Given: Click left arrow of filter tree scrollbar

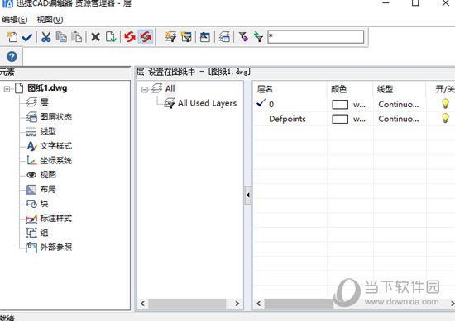Looking at the screenshot, I should [x=142, y=304].
